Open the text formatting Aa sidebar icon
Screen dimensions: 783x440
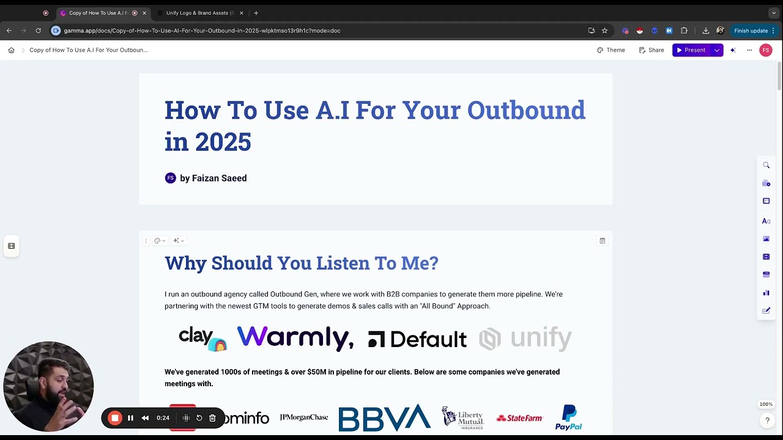tap(766, 221)
